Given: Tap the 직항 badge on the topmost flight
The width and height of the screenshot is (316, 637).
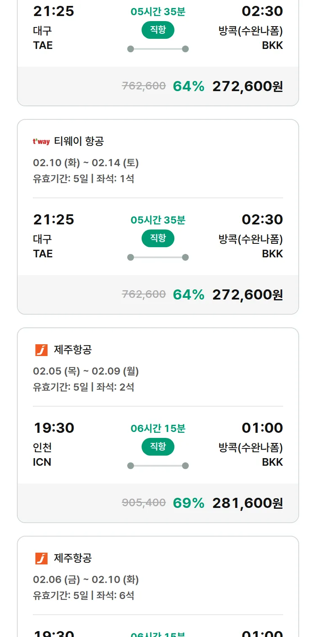Looking at the screenshot, I should tap(158, 30).
